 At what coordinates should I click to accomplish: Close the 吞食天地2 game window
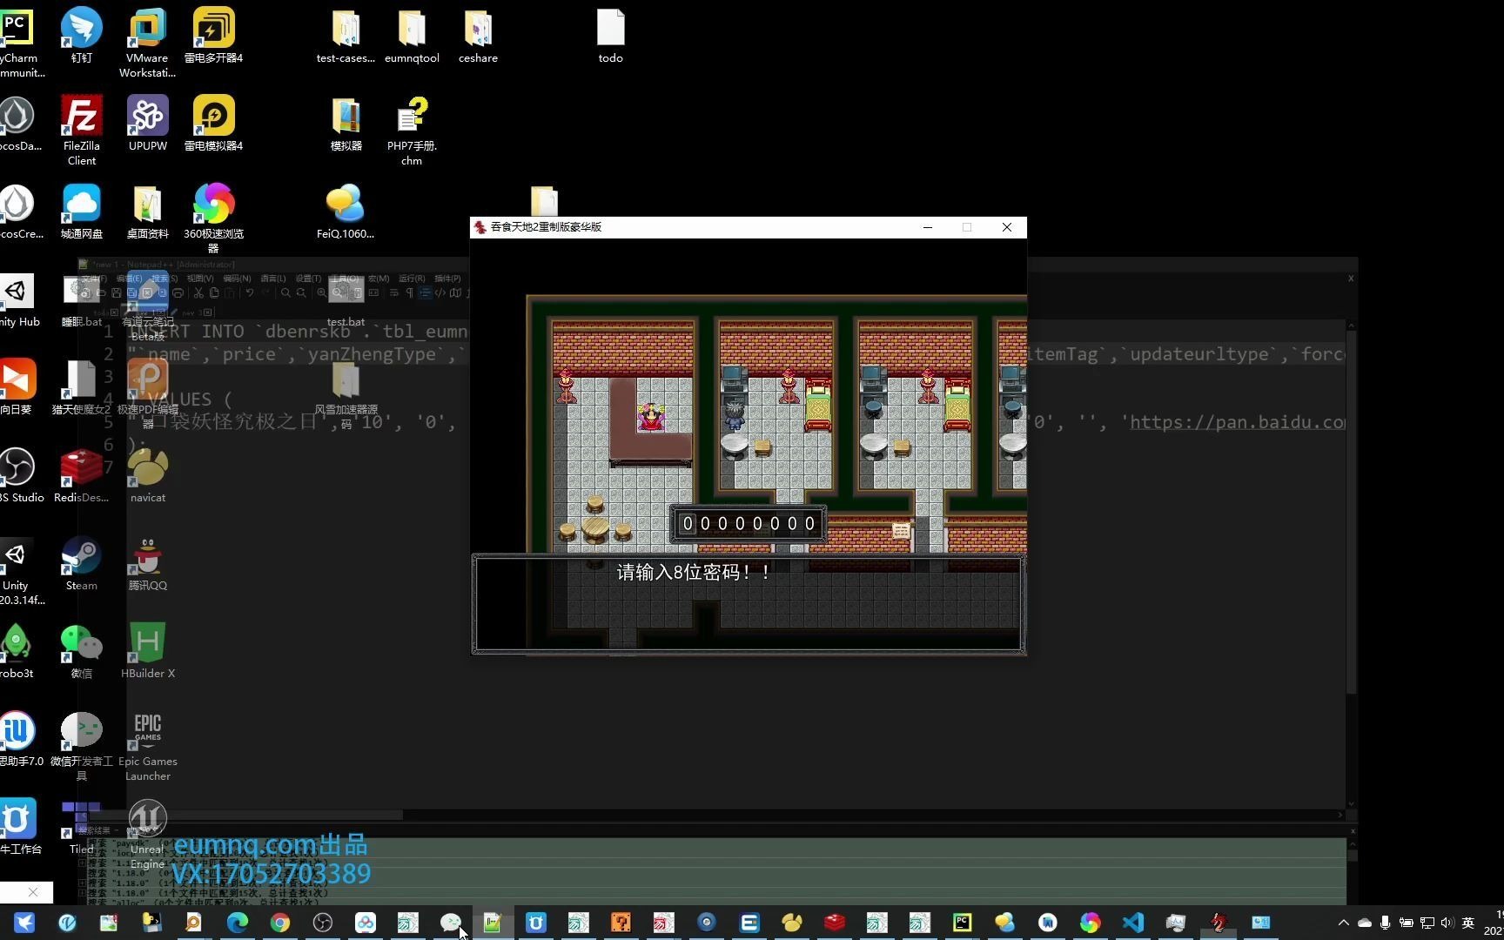click(1007, 227)
